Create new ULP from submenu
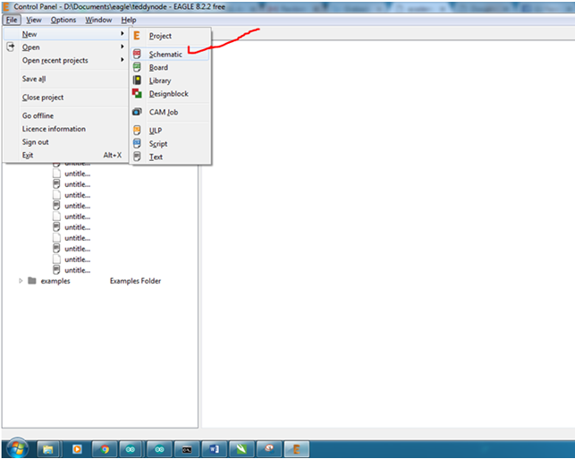575x459 pixels. [x=171, y=131]
